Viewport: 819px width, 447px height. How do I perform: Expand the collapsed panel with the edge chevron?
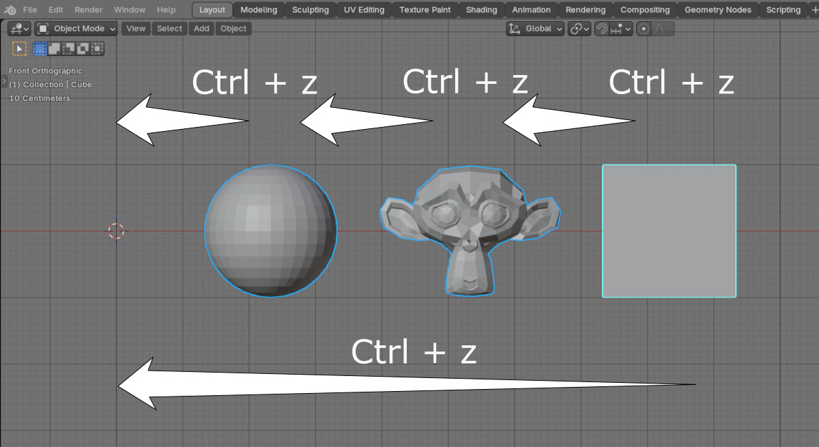(x=3, y=82)
